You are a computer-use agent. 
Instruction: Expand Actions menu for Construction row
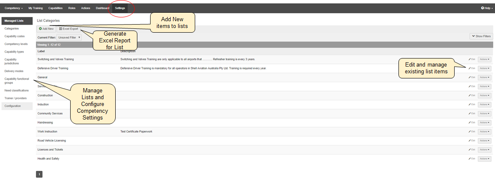pos(484,95)
